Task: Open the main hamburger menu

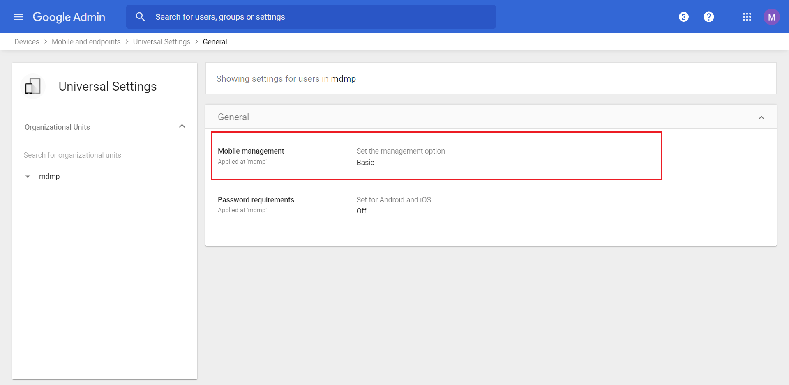Action: (x=18, y=17)
